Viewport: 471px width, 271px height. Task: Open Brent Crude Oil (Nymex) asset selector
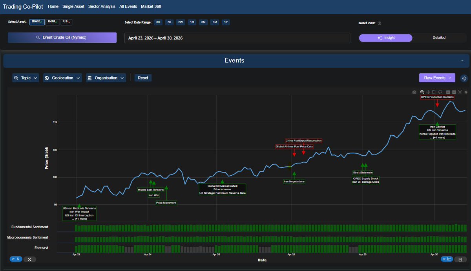click(x=62, y=38)
